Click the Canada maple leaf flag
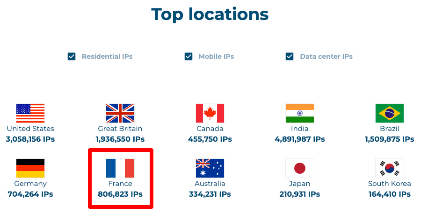Viewport: 435px width, 220px height. (x=210, y=113)
